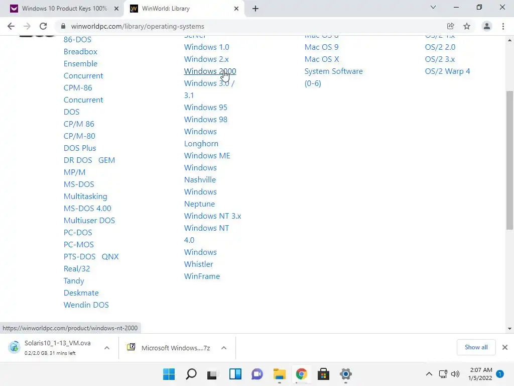Open File Explorer from taskbar
514x386 pixels.
279,374
